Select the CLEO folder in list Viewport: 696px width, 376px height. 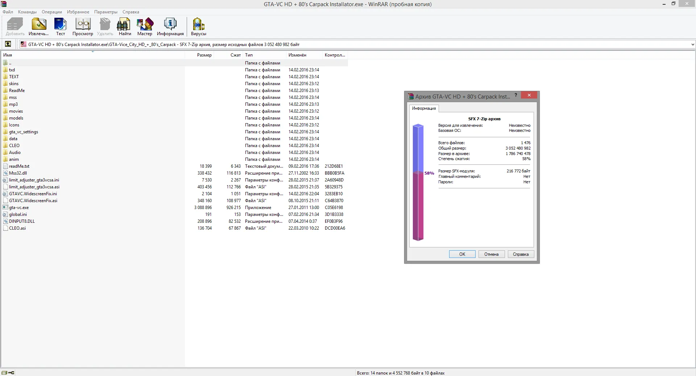(14, 146)
